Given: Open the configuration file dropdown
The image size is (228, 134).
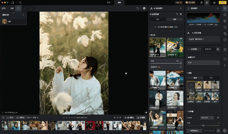Looking at the screenshot, I should click(203, 63).
